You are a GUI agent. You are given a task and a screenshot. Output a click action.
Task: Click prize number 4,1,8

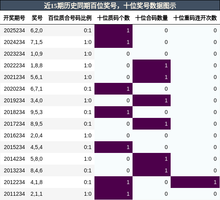point(37,182)
